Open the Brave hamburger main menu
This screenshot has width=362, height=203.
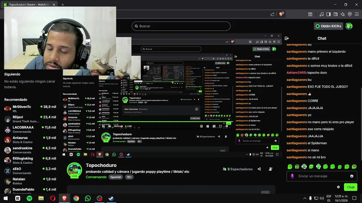click(x=357, y=14)
